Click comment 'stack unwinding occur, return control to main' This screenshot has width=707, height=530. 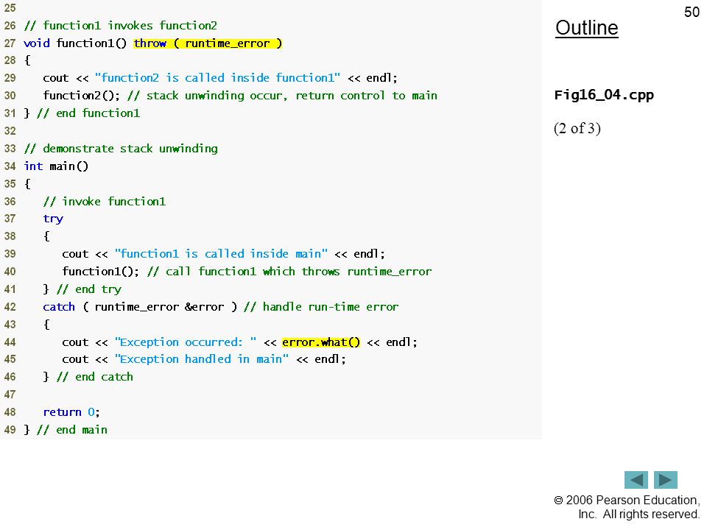pyautogui.click(x=282, y=96)
